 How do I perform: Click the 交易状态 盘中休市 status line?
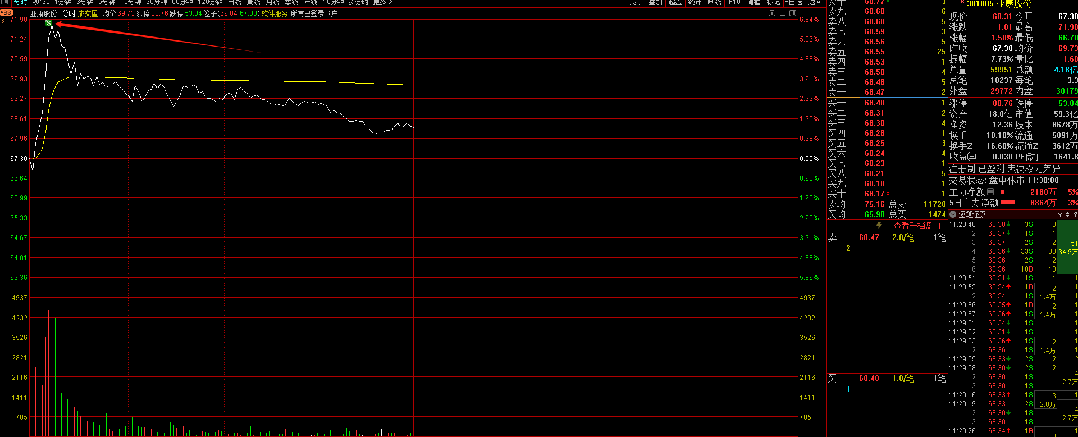(1004, 180)
